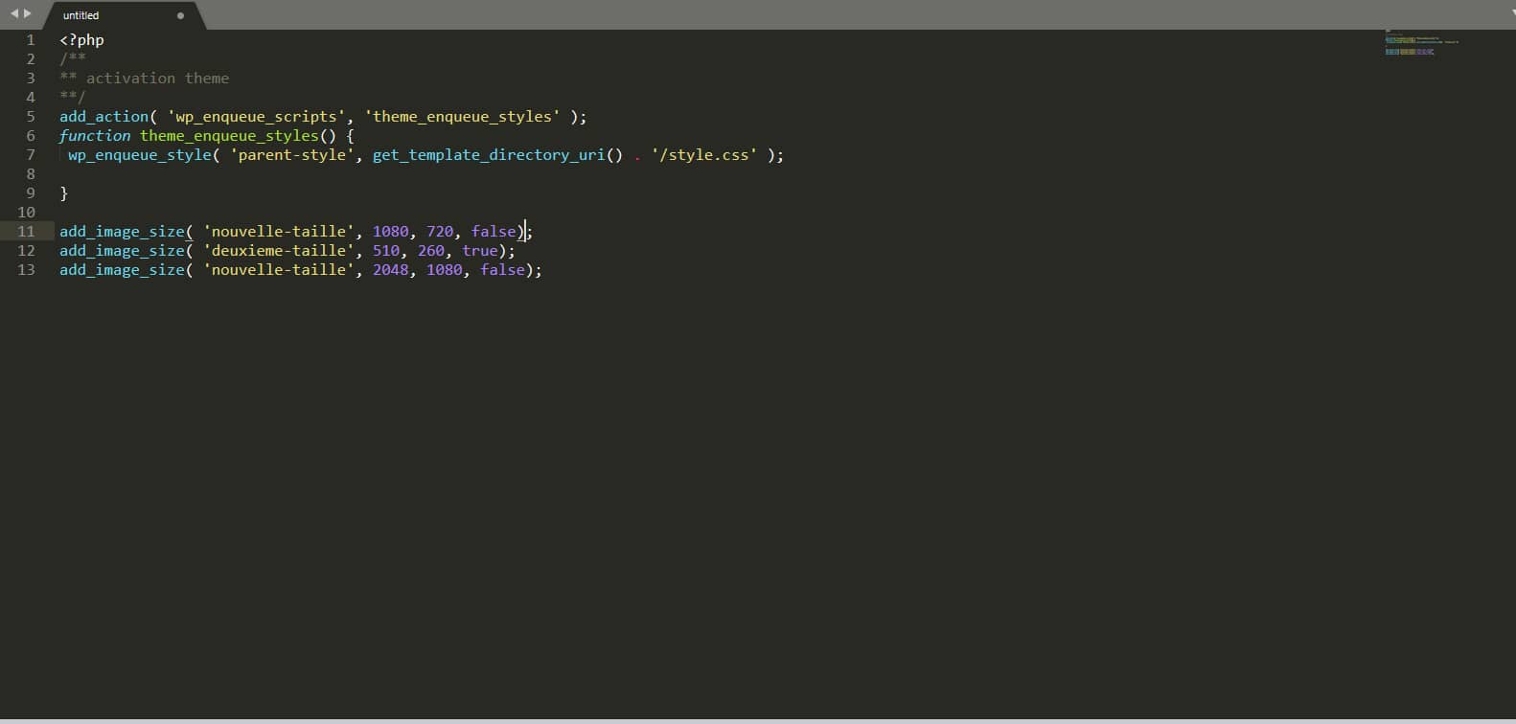This screenshot has height=724, width=1516.
Task: Click 'wp_enqueue_style' on line 7
Action: coord(139,154)
